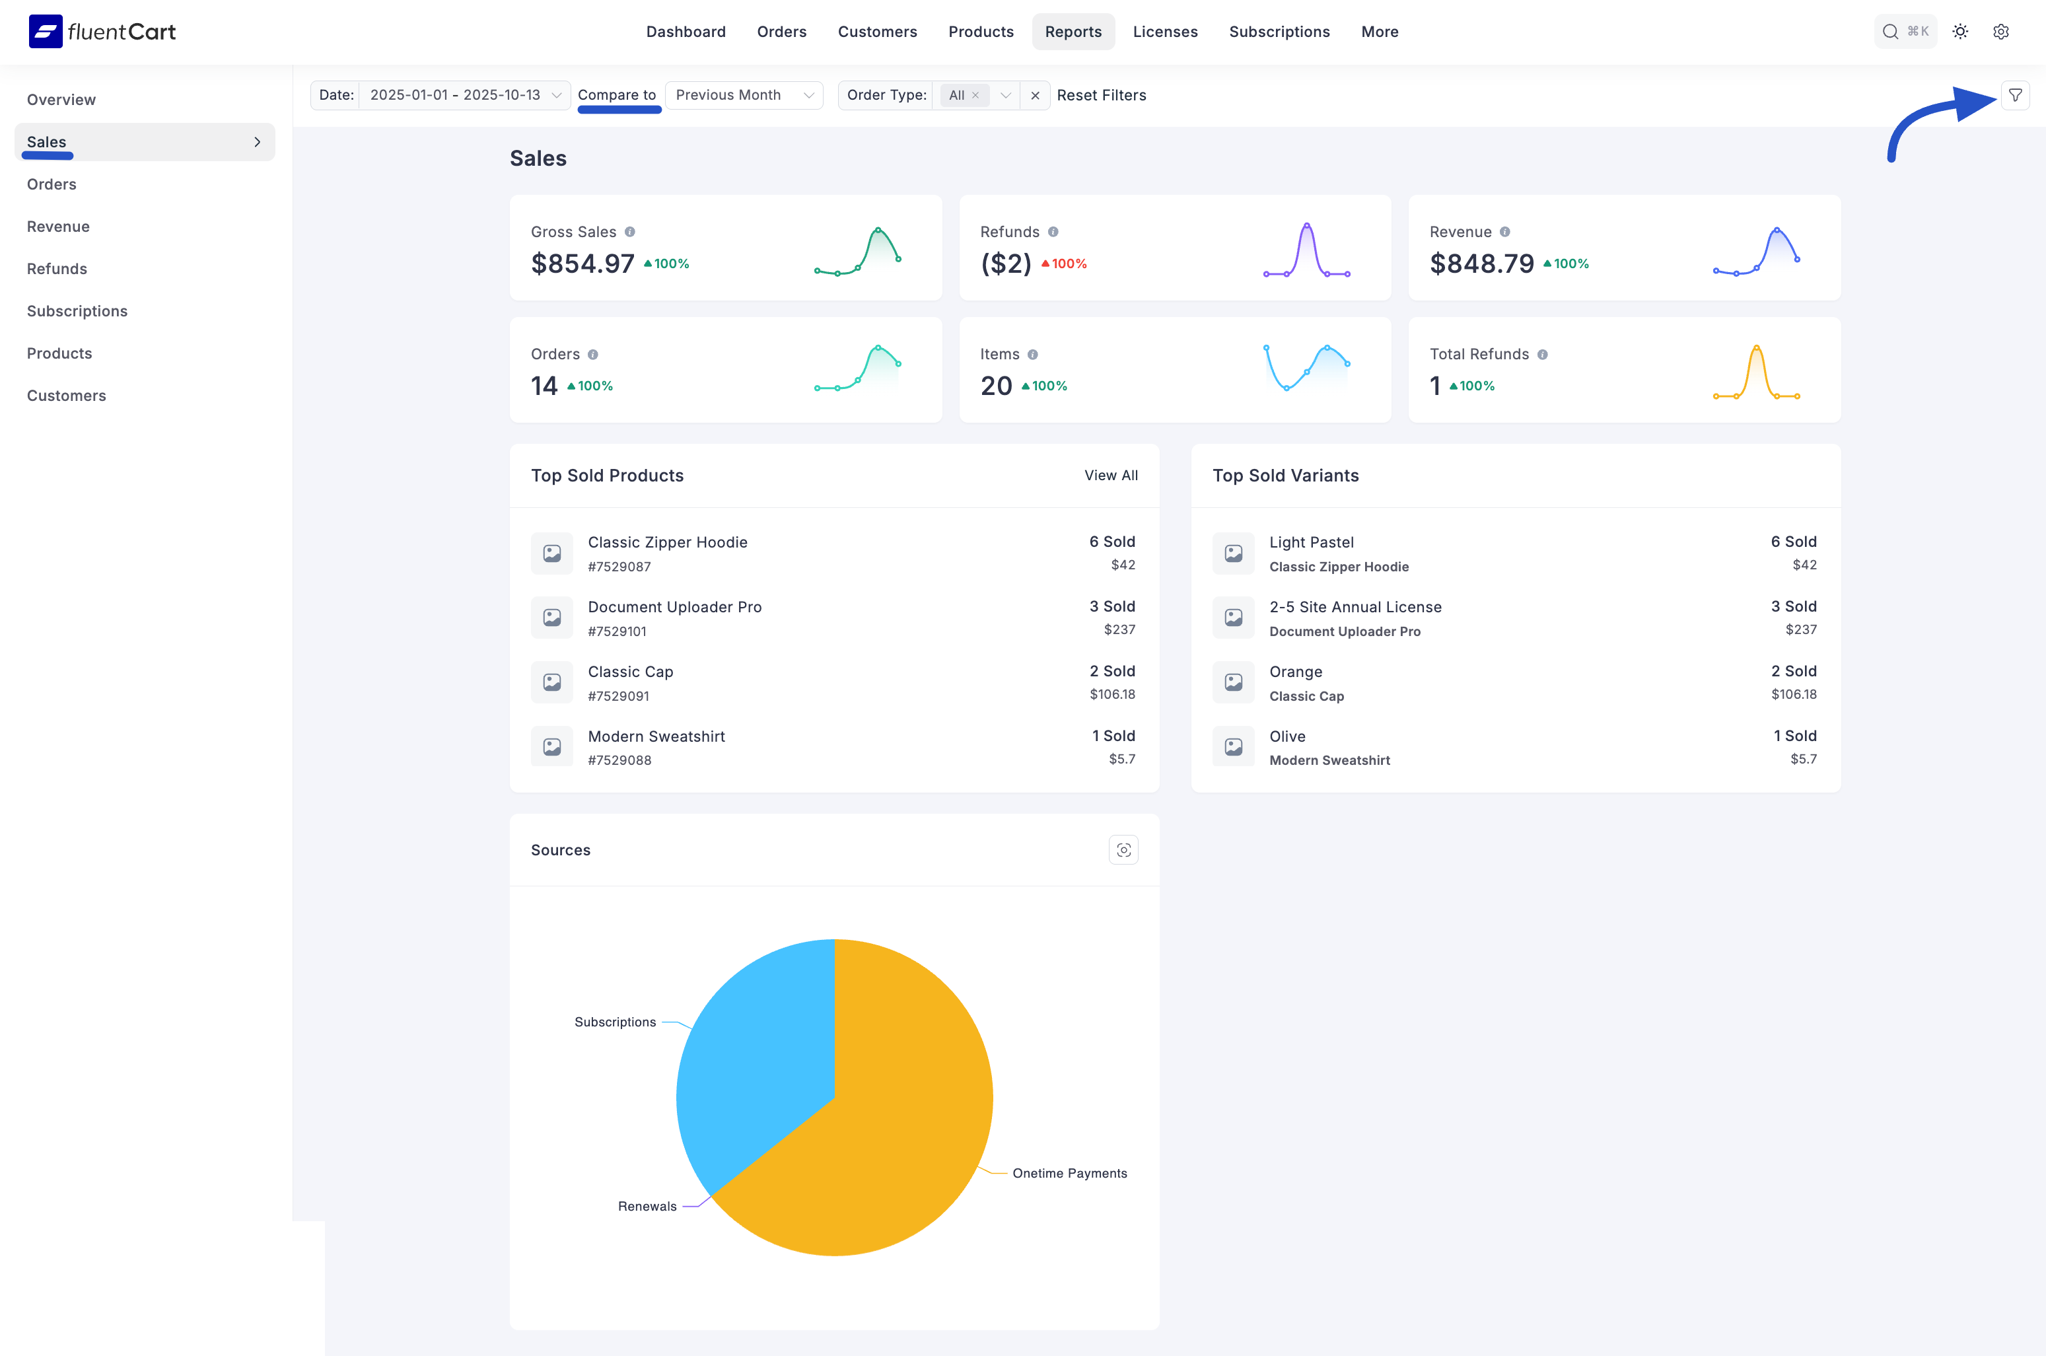Screen dimensions: 2046x1356
Task: Expand the Sales sidebar section chevron
Action: (x=257, y=141)
